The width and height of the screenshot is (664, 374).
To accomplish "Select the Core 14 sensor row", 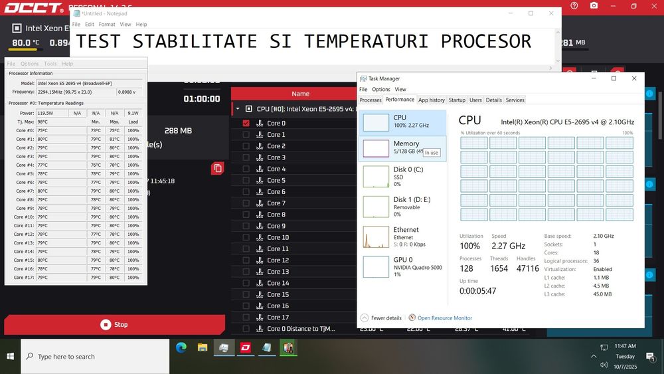I will pyautogui.click(x=293, y=283).
